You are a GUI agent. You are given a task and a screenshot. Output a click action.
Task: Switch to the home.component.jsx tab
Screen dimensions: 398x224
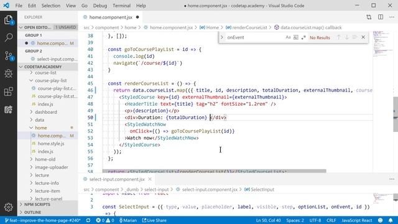click(111, 17)
